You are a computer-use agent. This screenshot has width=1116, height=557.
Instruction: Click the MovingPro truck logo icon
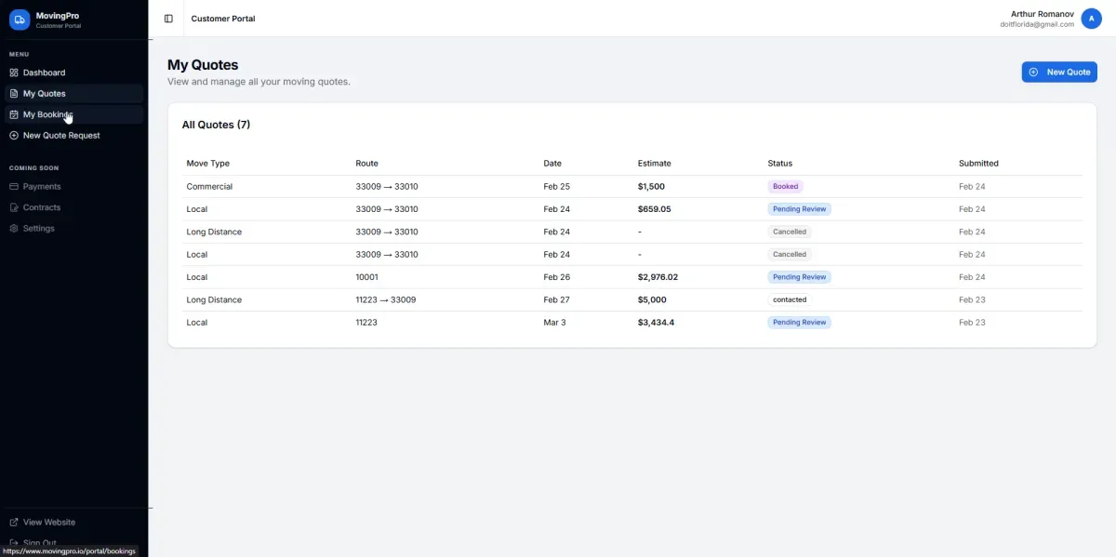coord(20,20)
